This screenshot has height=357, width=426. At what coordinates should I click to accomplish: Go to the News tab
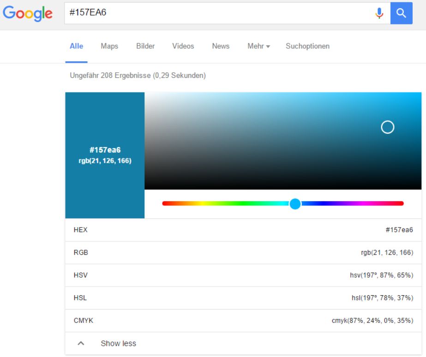tap(221, 46)
